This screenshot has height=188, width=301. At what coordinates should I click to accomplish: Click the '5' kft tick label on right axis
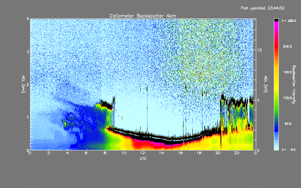coord(258,100)
